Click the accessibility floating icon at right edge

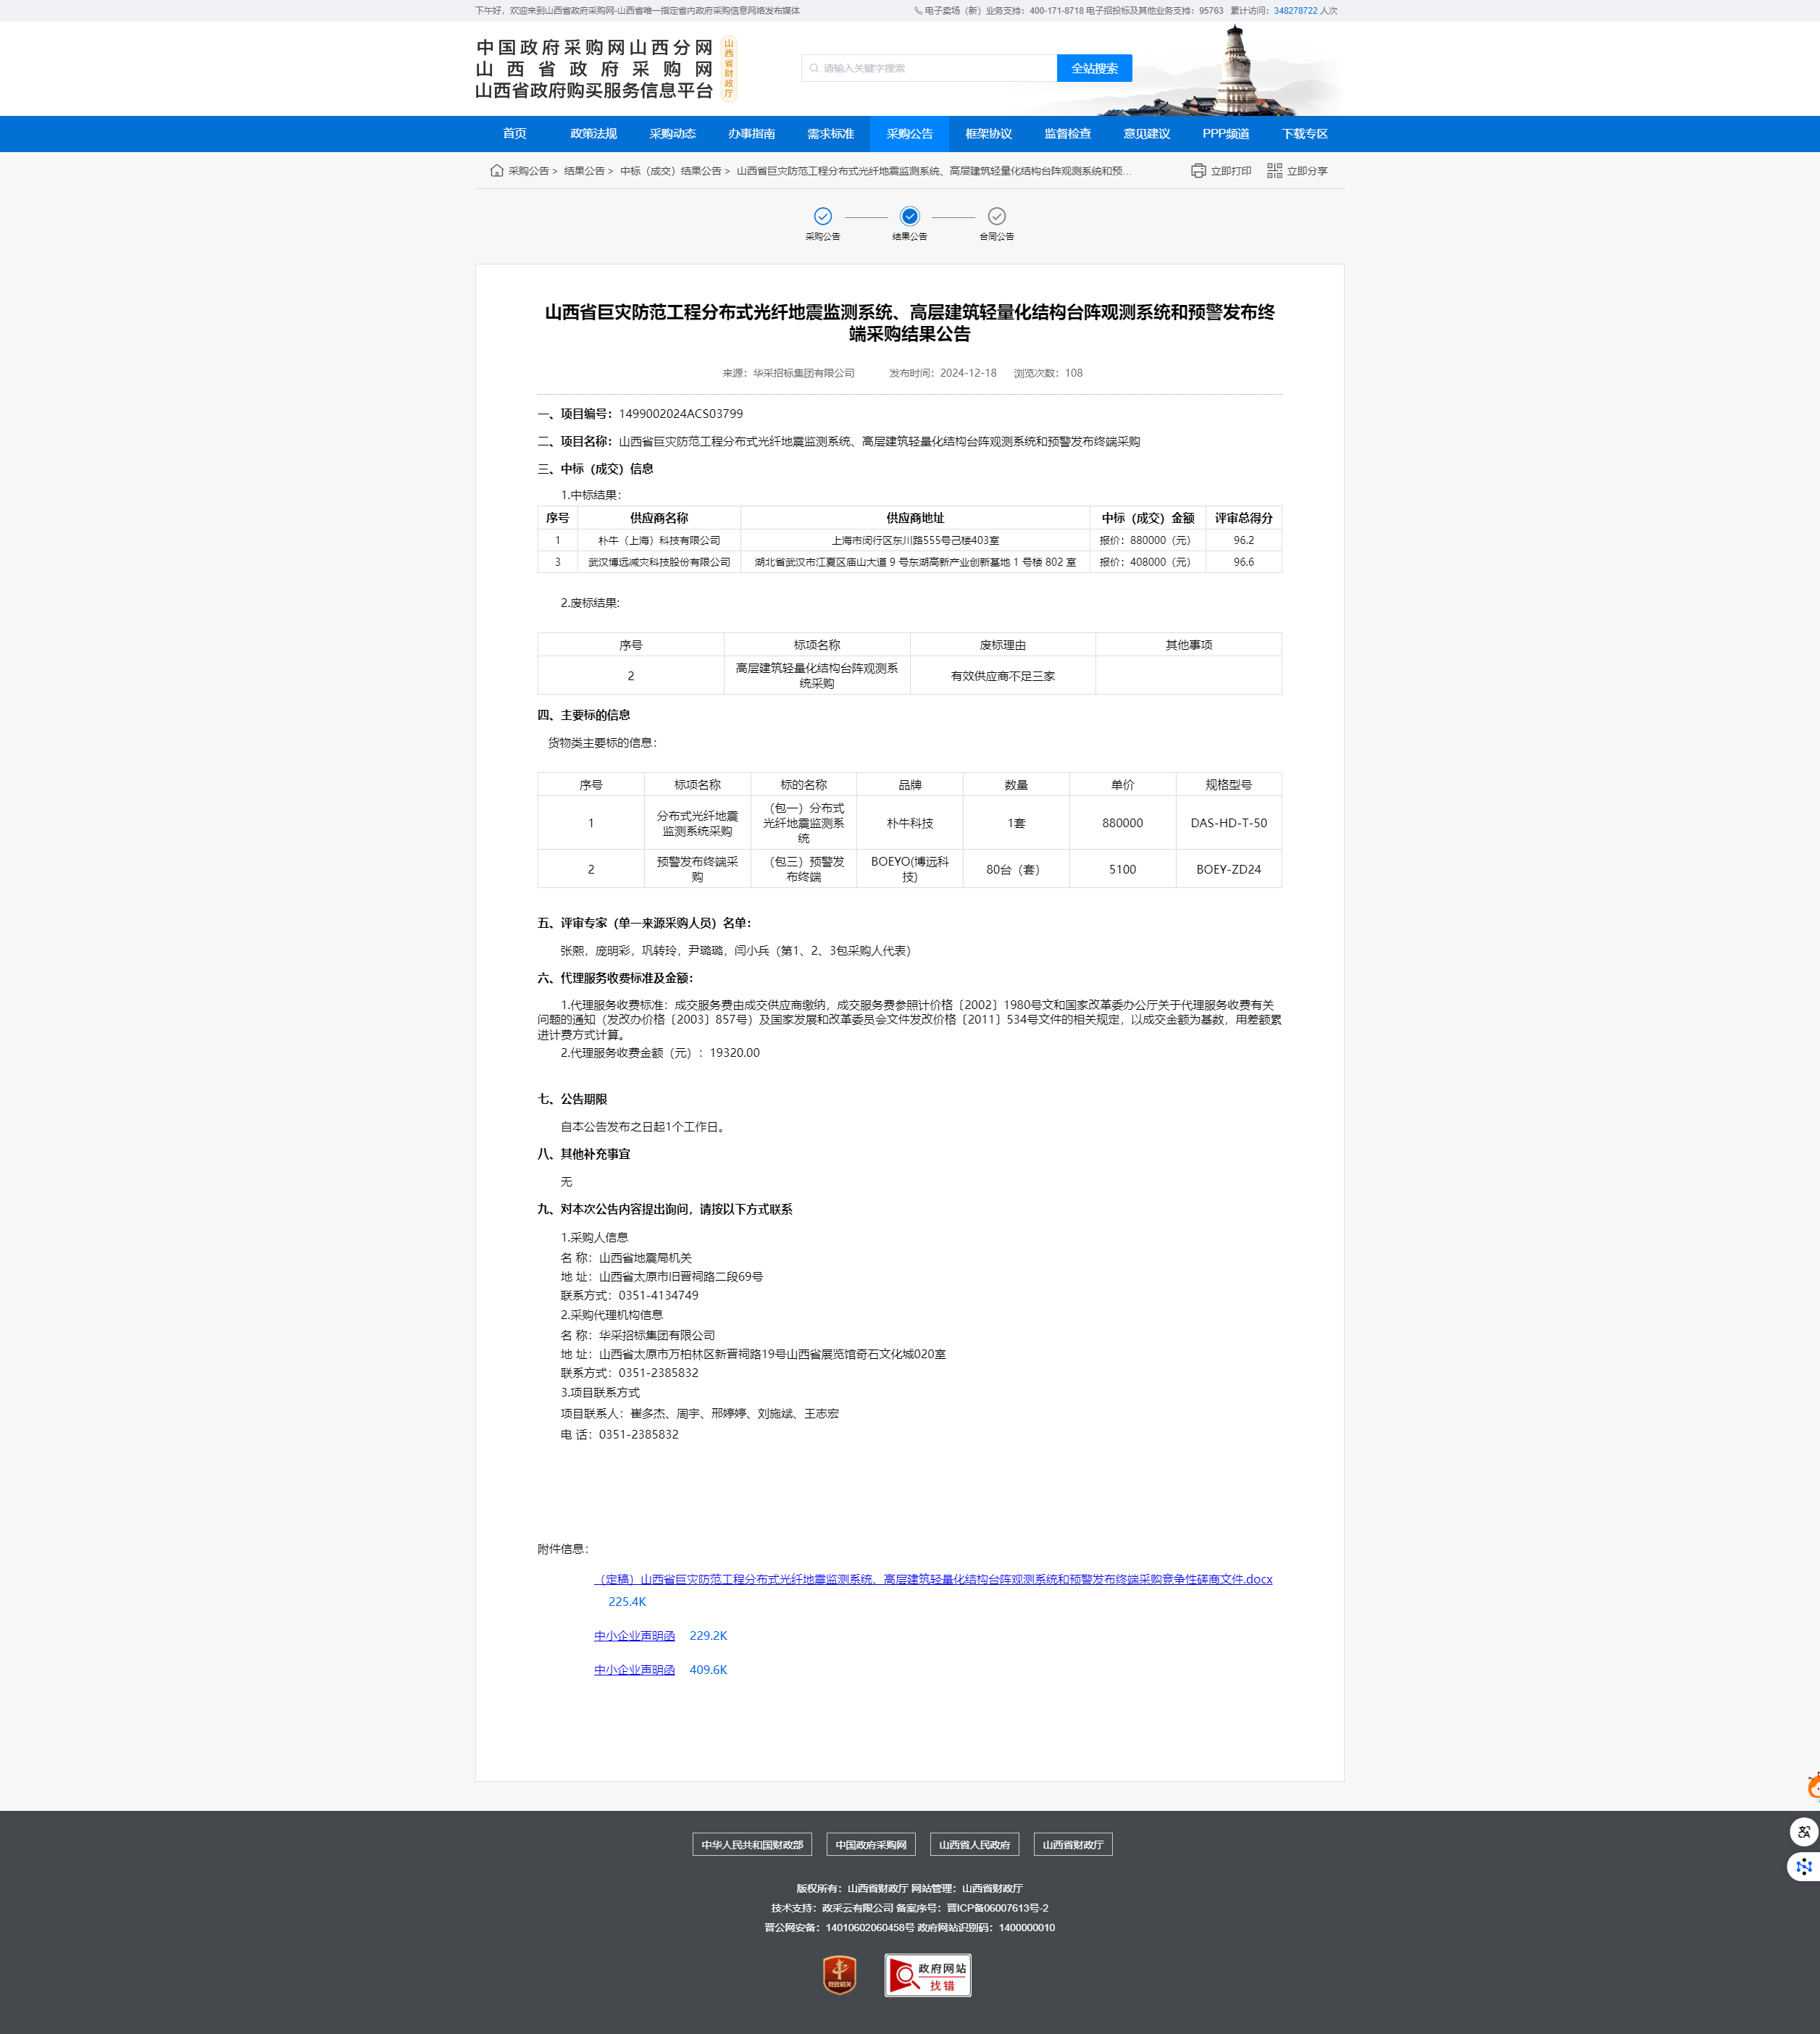coord(1803,1832)
